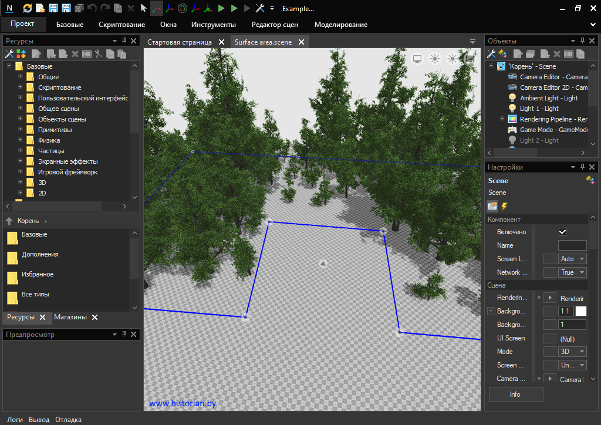Click the Info button
The height and width of the screenshot is (425, 601).
(x=515, y=394)
